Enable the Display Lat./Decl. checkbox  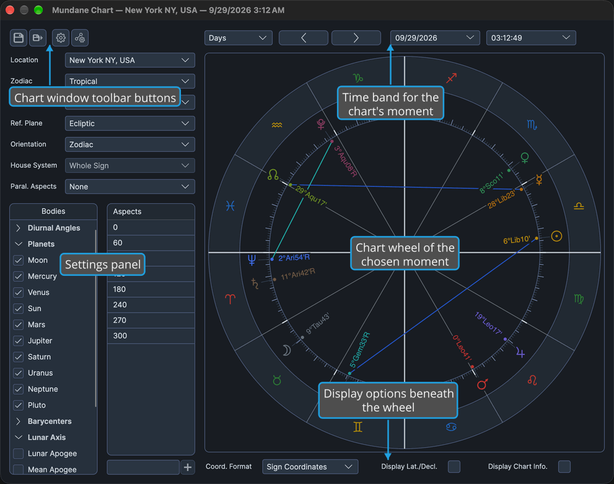tap(454, 467)
